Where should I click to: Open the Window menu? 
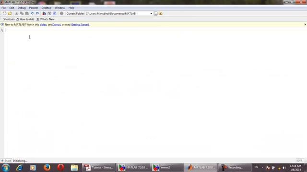(x=59, y=8)
